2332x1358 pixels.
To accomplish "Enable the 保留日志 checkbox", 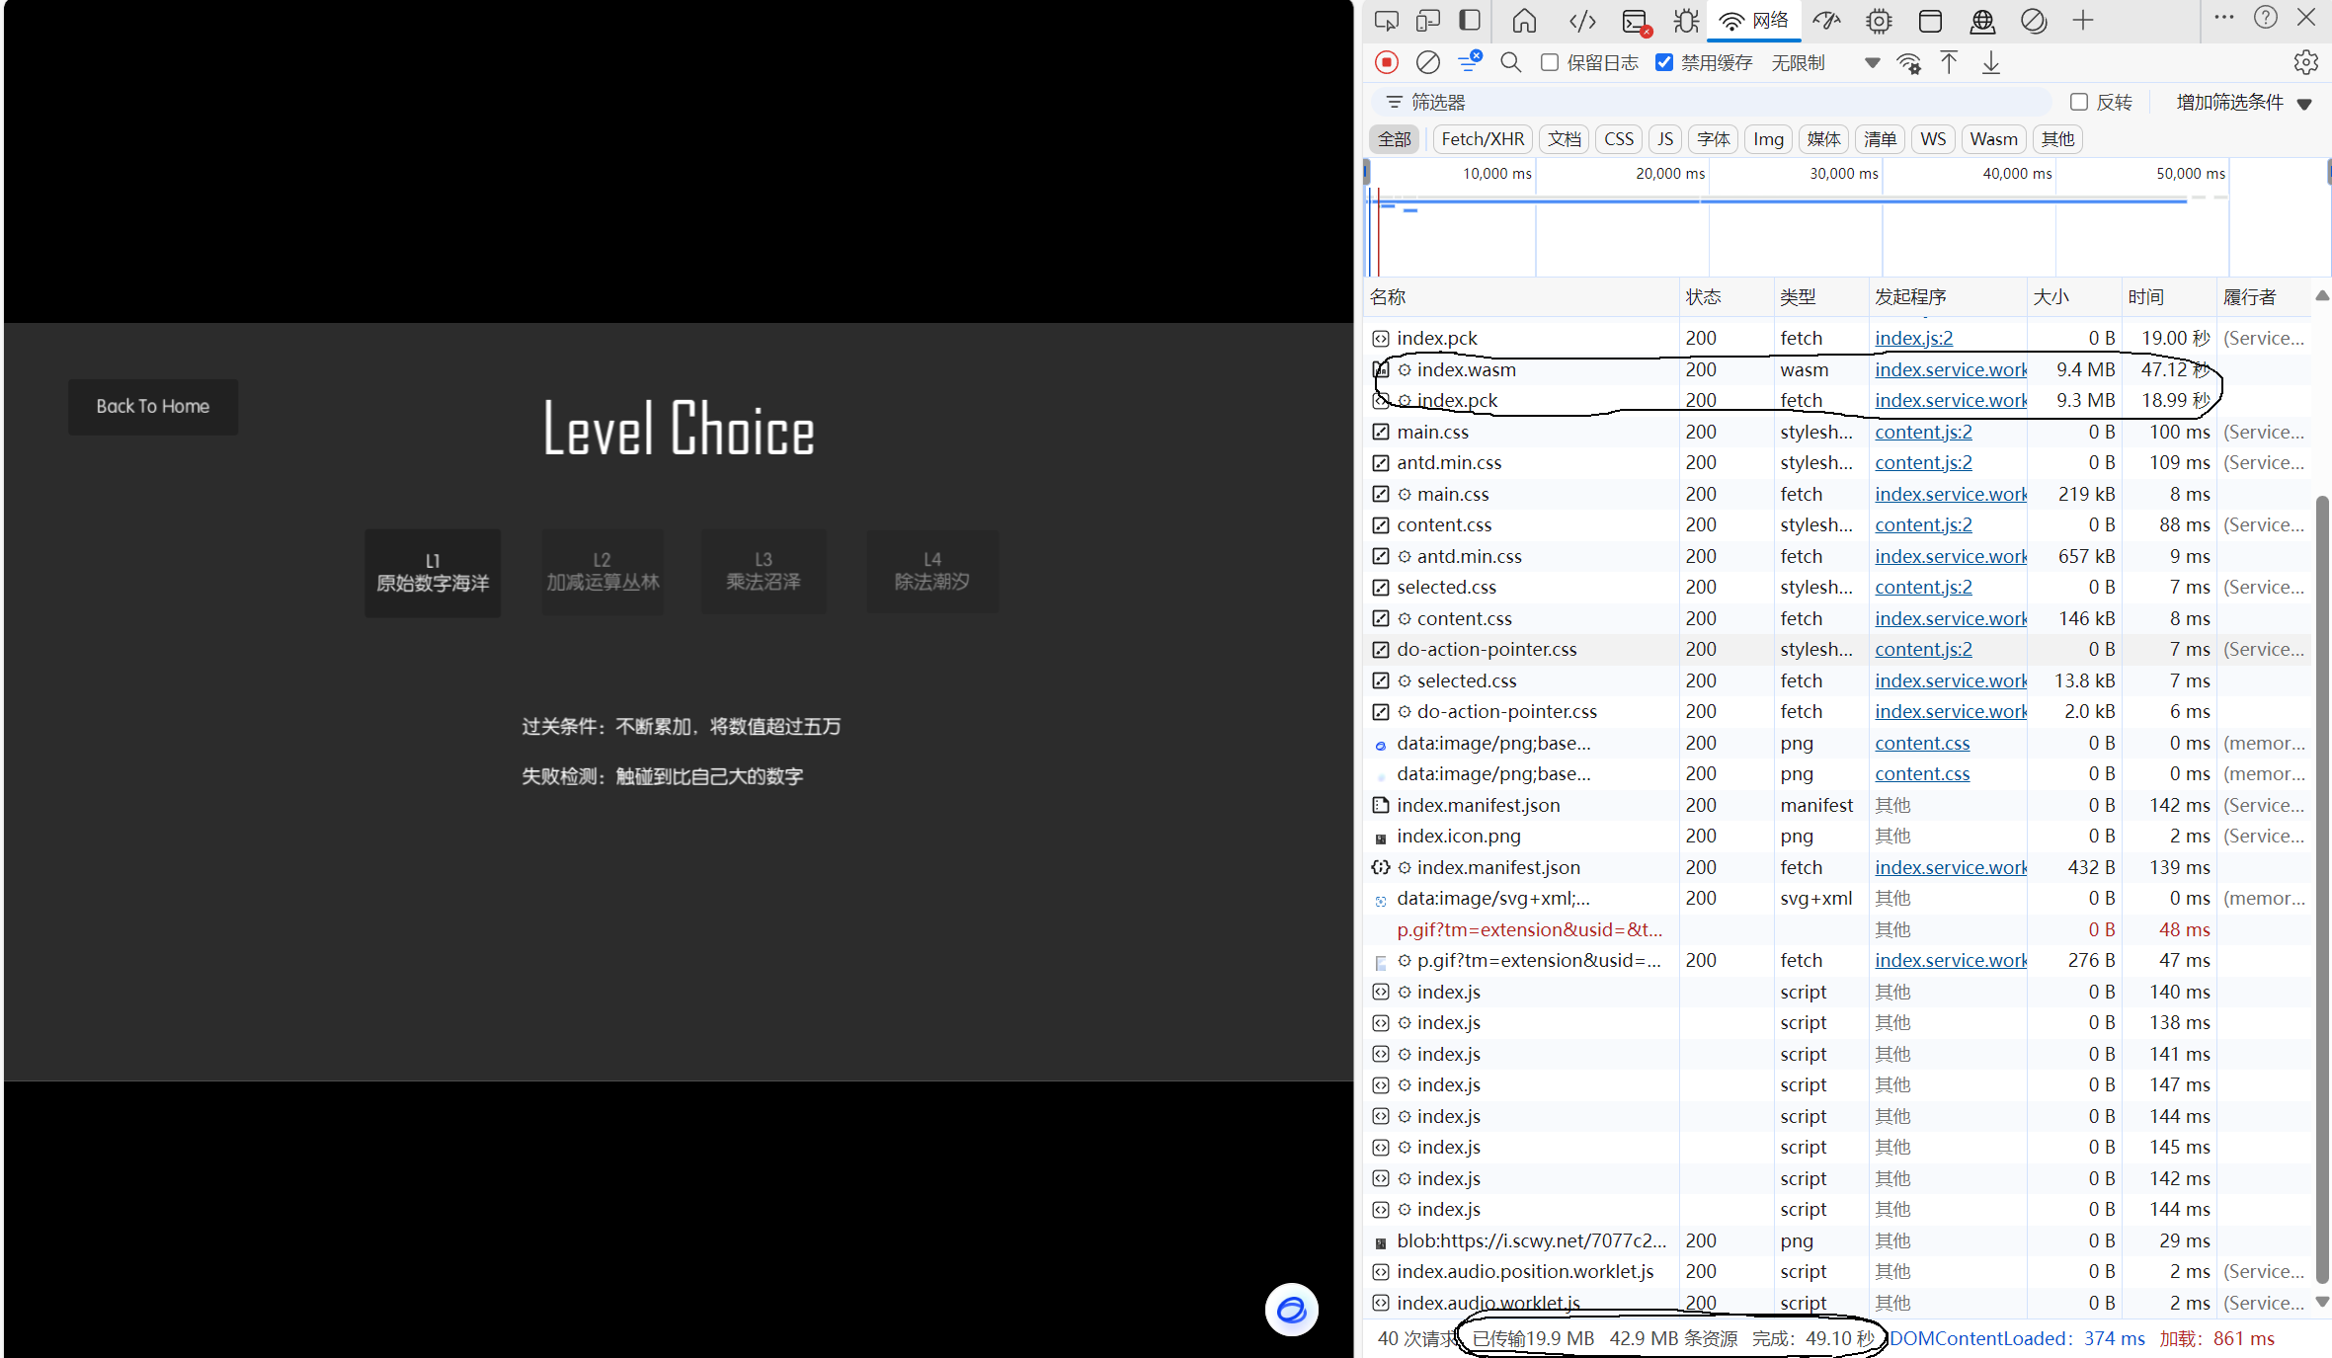I will tap(1550, 62).
